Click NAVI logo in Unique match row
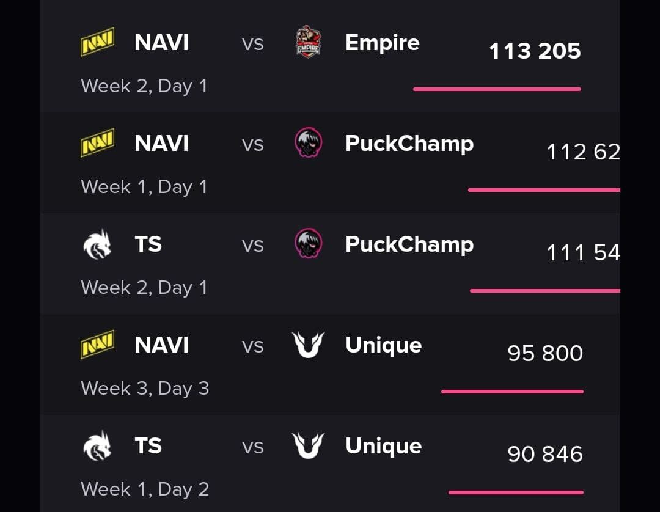This screenshot has width=660, height=512. [x=97, y=344]
